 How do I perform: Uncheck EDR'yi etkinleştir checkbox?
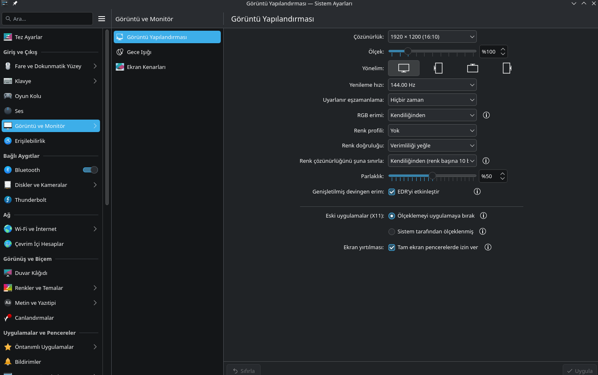coord(392,192)
